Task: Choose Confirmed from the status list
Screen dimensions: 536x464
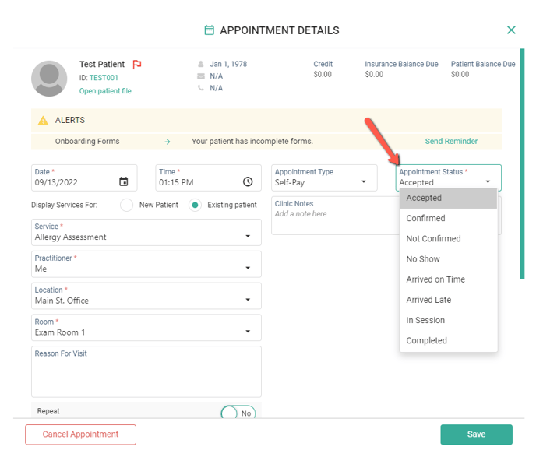Action: [x=425, y=219]
